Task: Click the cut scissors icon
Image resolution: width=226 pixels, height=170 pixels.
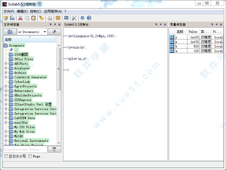Action: pyautogui.click(x=20, y=18)
